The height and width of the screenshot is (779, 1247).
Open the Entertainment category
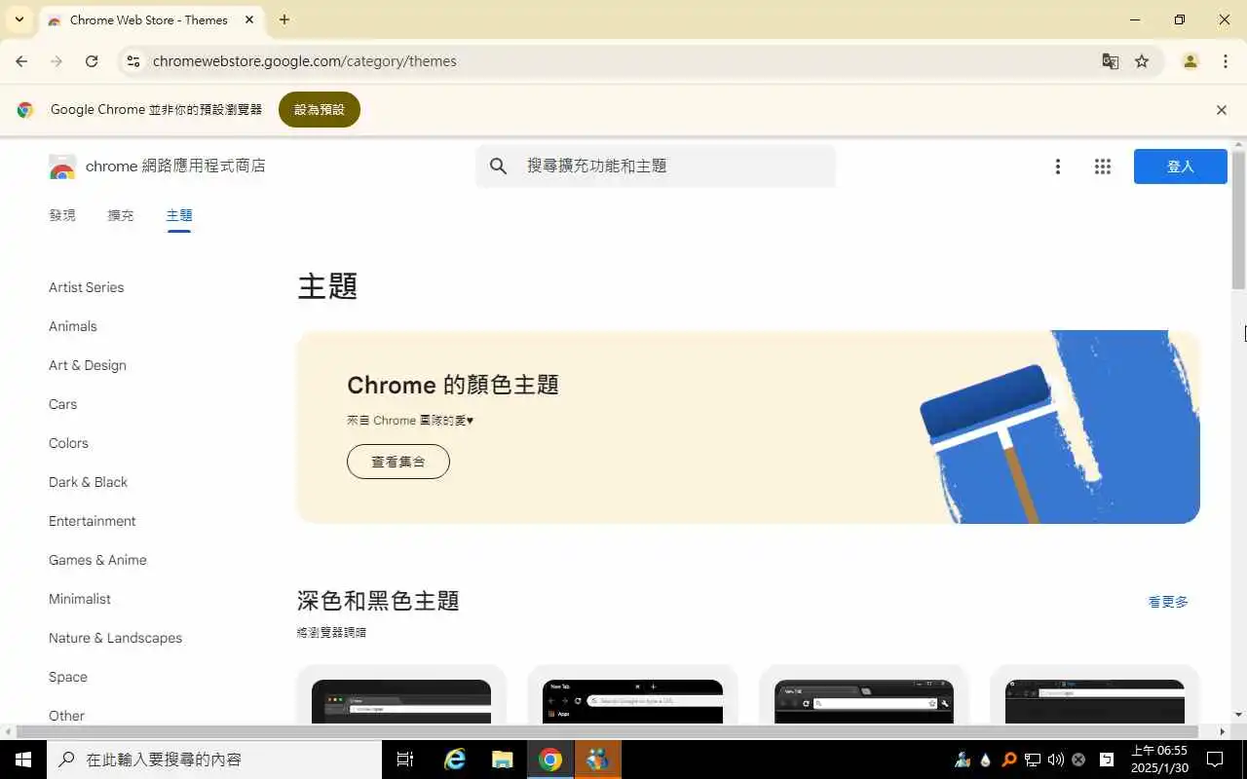(93, 521)
